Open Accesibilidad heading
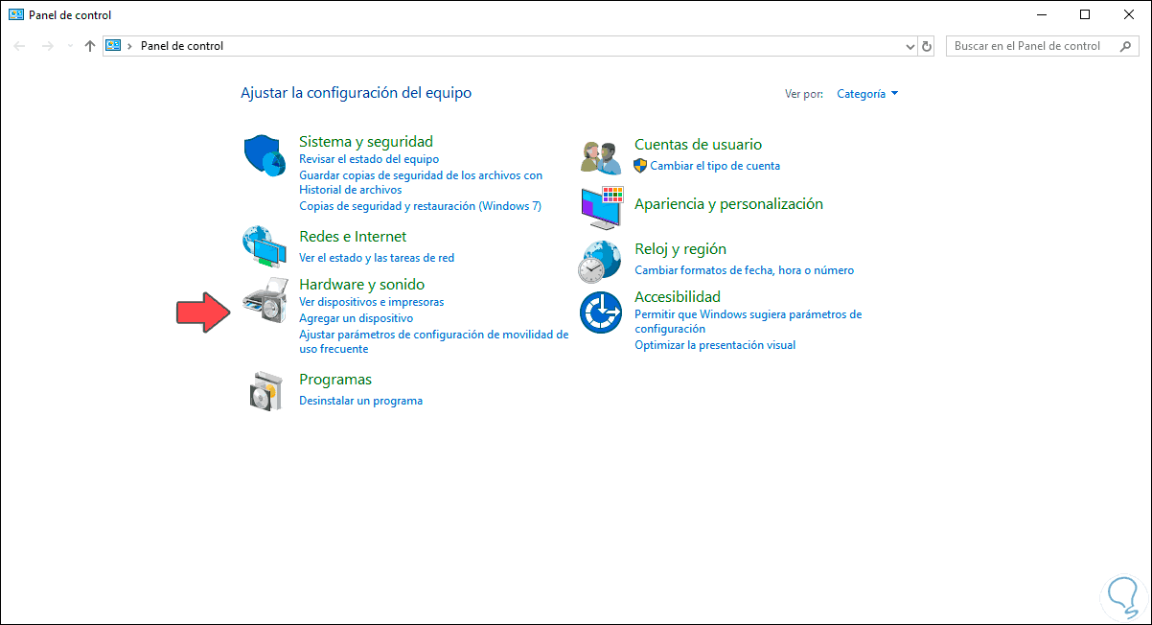Viewport: 1152px width, 625px height. (x=678, y=297)
